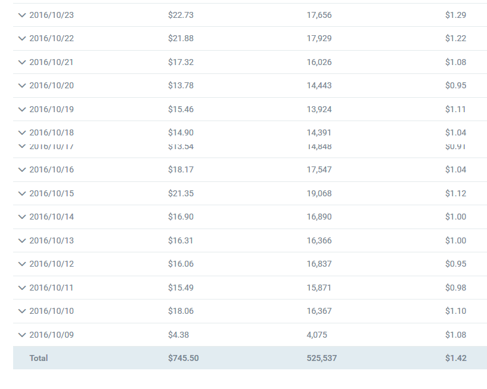Expand the 2016/10/22 row chevron

click(x=22, y=38)
